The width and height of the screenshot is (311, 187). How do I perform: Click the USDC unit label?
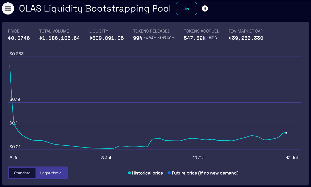click(x=212, y=38)
